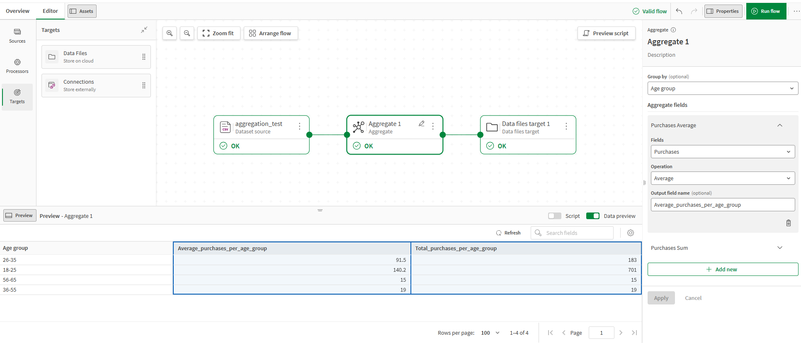
Task: Open Data Files card drag handle menu
Action: click(x=144, y=57)
